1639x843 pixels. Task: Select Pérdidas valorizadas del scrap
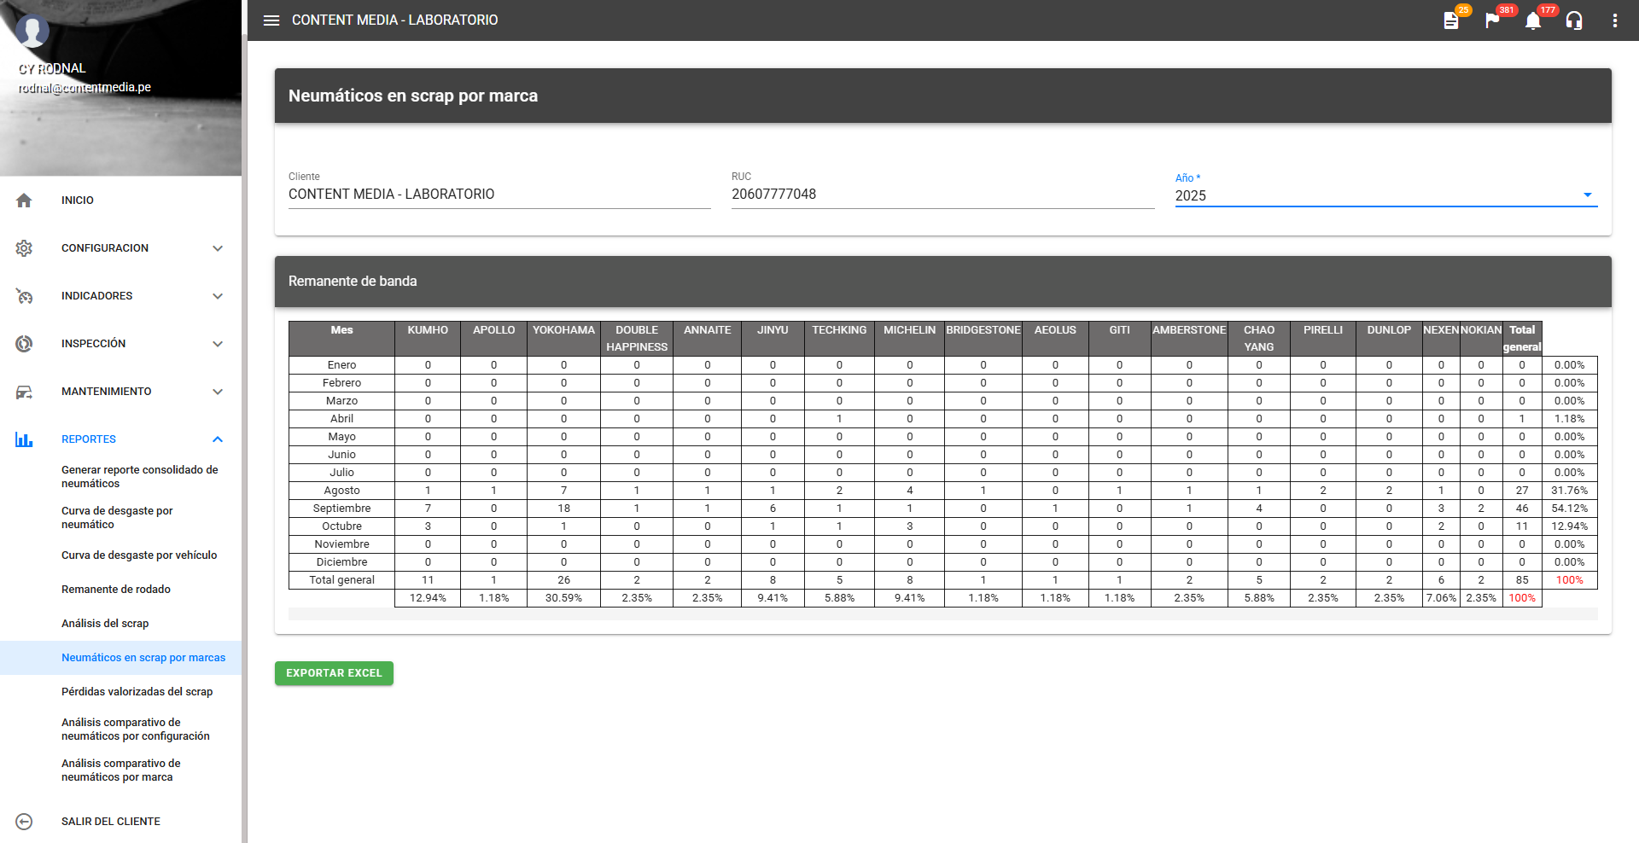tap(137, 692)
